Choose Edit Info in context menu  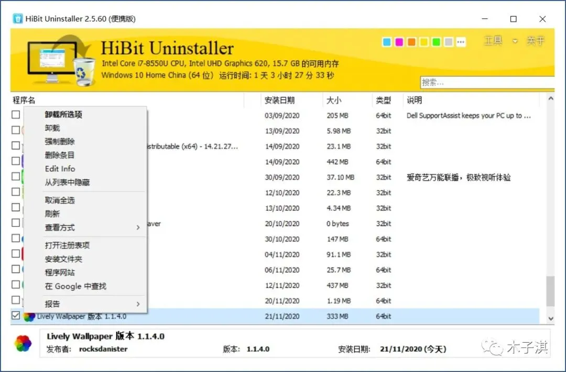pos(60,168)
